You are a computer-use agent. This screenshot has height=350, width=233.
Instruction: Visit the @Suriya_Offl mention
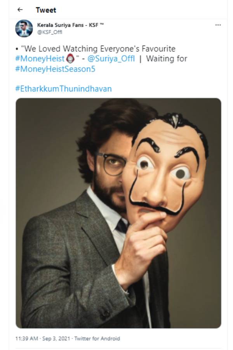tap(110, 59)
